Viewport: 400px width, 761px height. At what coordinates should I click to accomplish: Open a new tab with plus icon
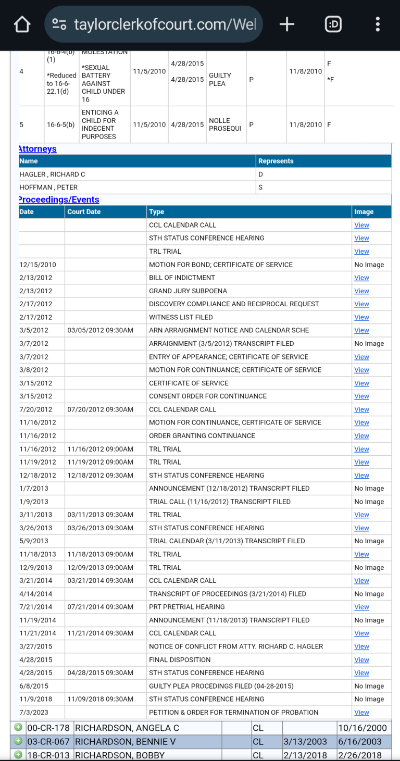click(287, 24)
